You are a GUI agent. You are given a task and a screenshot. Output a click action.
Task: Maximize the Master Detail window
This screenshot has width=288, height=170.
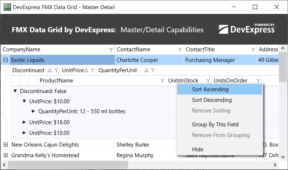pos(255,7)
